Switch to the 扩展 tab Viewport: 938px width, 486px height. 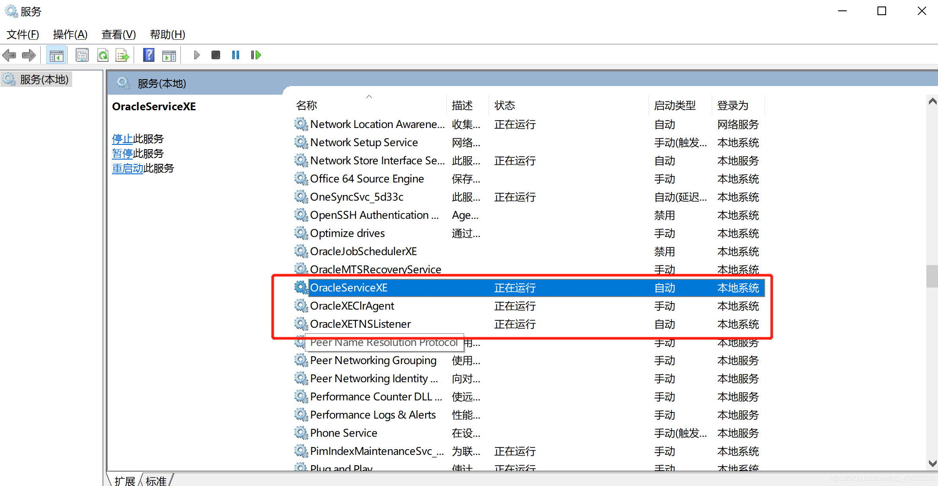pos(125,480)
